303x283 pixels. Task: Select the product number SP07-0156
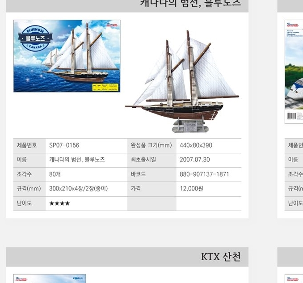[64, 145]
